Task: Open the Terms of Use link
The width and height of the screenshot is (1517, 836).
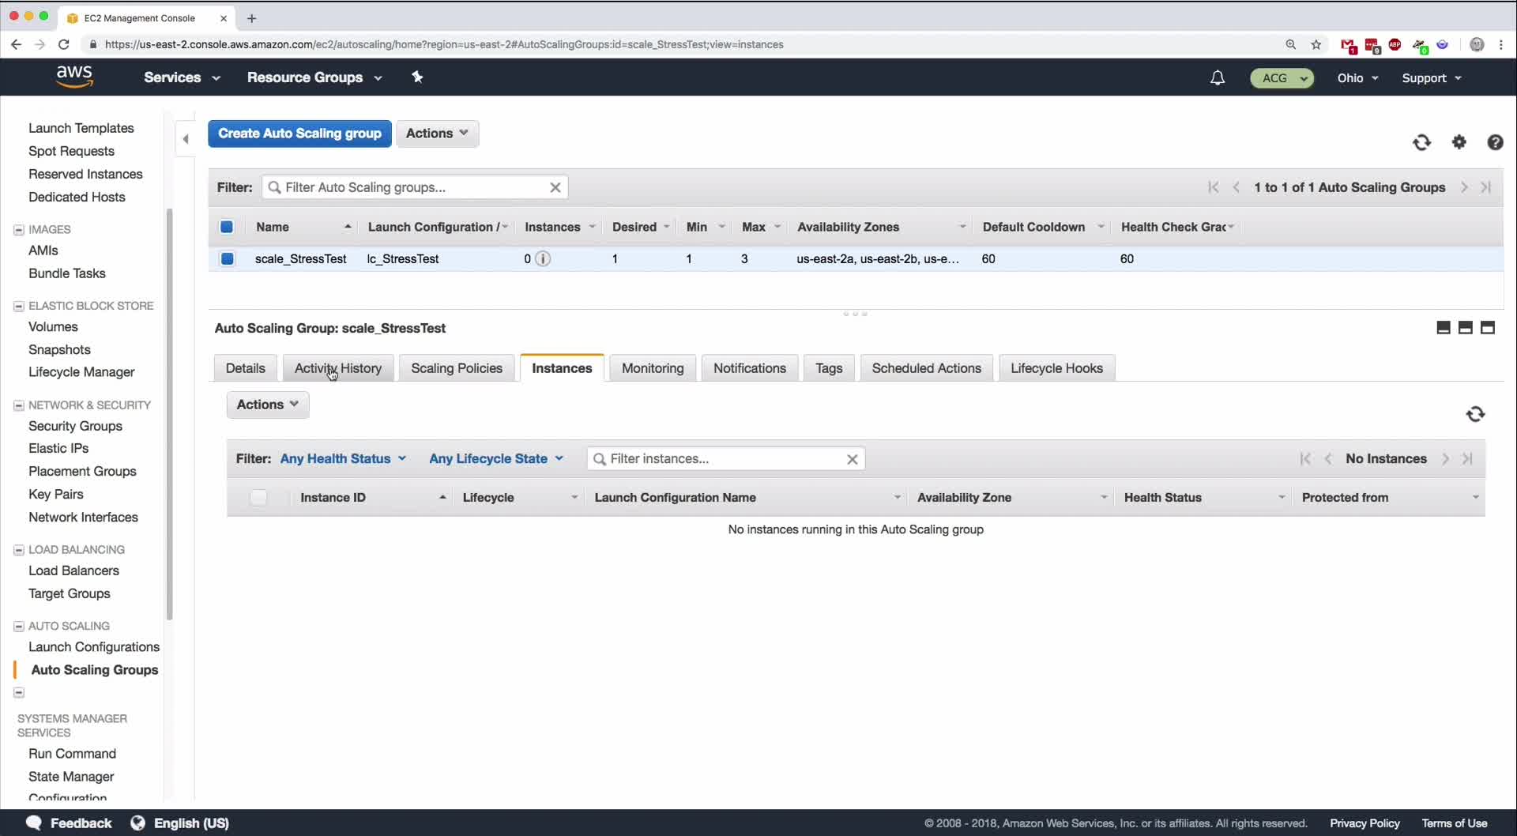Action: 1455,823
